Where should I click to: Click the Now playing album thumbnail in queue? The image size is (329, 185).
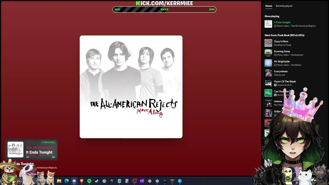268,24
